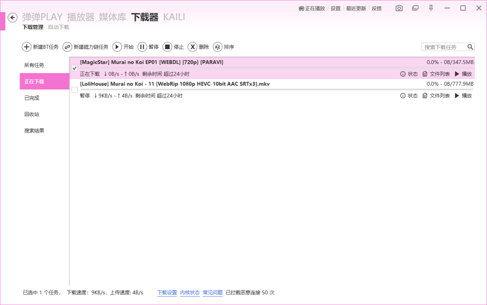Check the LoliHouse Murai no Koi task checkbox

[x=75, y=90]
